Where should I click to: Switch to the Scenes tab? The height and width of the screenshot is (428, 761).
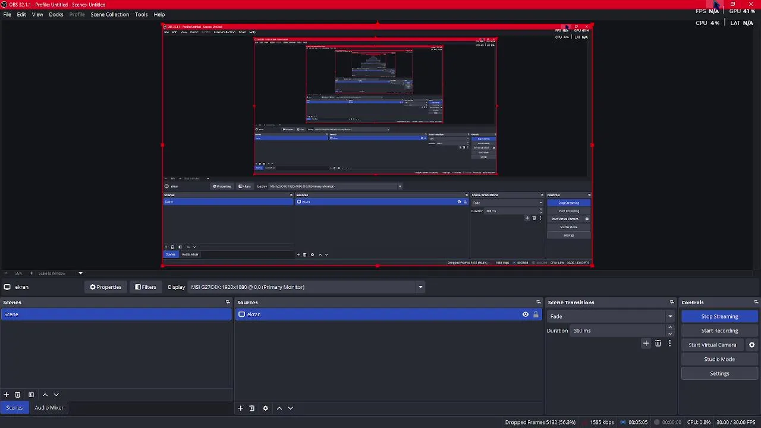[x=14, y=408]
